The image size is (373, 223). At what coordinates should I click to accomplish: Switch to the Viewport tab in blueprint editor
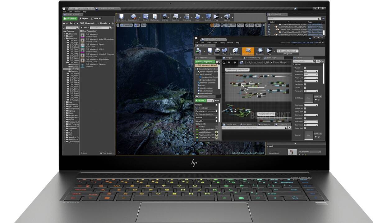point(229,58)
